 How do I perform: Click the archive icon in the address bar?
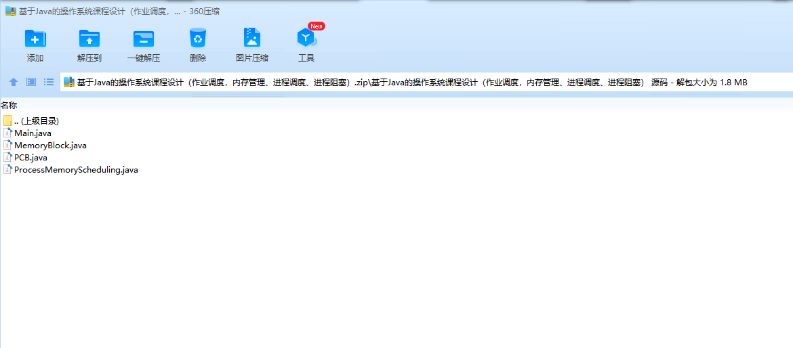69,82
